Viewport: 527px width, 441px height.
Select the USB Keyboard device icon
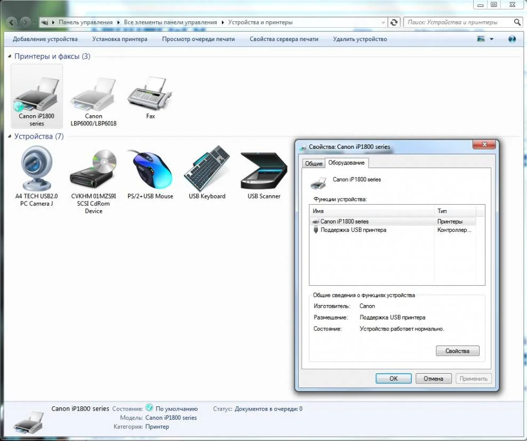coord(207,168)
